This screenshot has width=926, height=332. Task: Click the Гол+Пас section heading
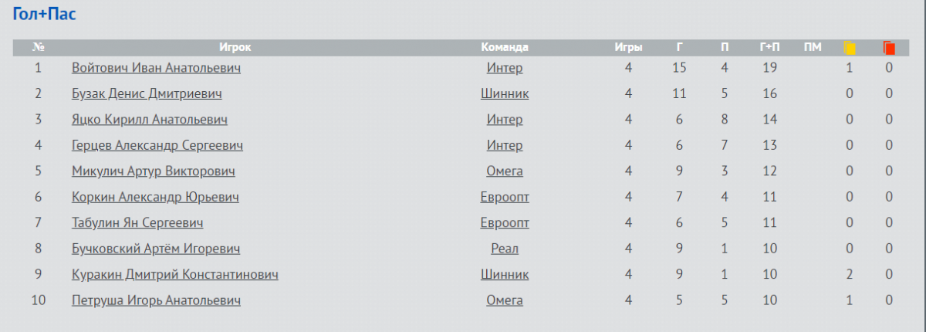click(44, 14)
